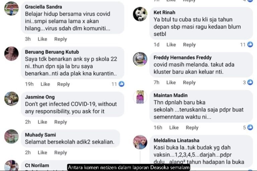
Task: Open Jasmine Ong's profile avatar
Action: pos(11,99)
